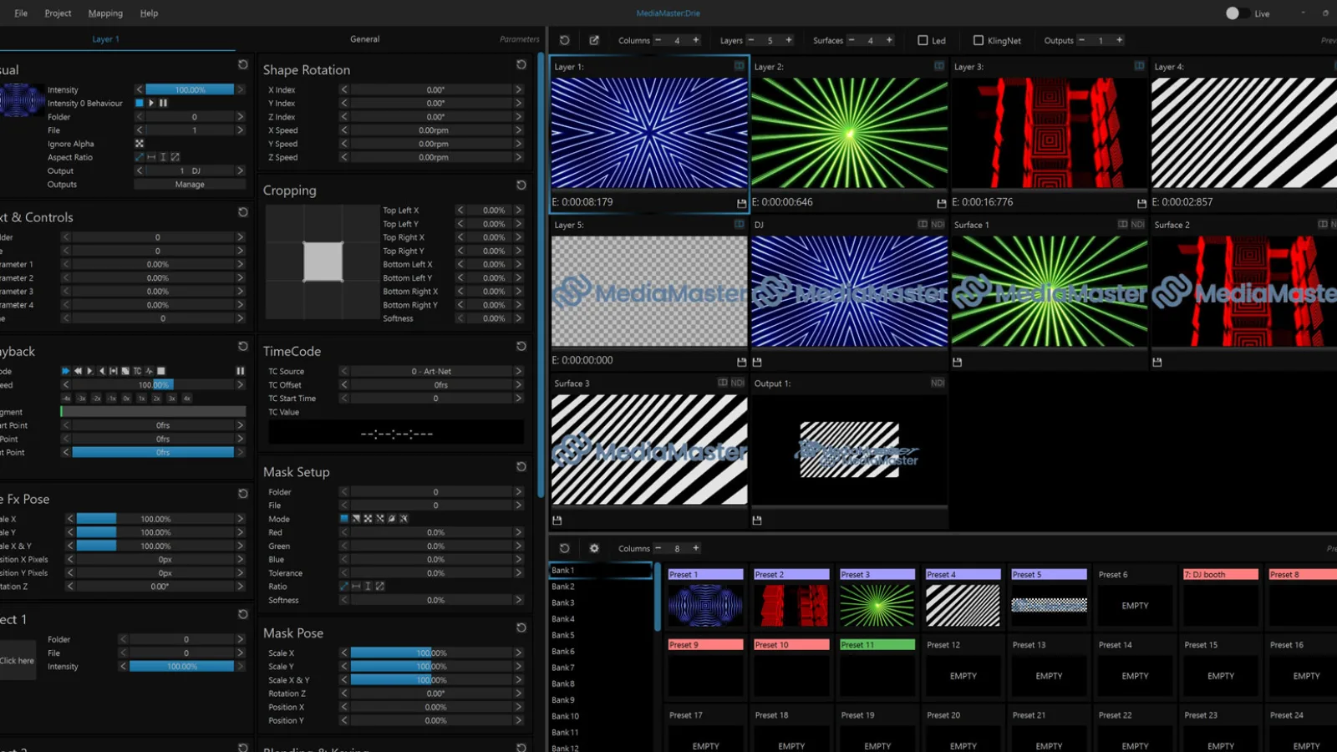Image resolution: width=1337 pixels, height=752 pixels.
Task: Decrease the presets Columns count with minus
Action: click(658, 548)
